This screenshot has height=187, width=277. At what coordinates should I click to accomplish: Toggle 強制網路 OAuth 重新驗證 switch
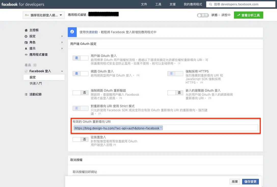pyautogui.click(x=80, y=93)
